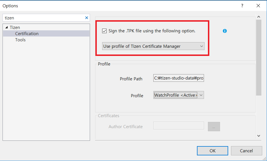Collapse the Tizen tree node arrow
This screenshot has width=267, height=161.
[7, 28]
